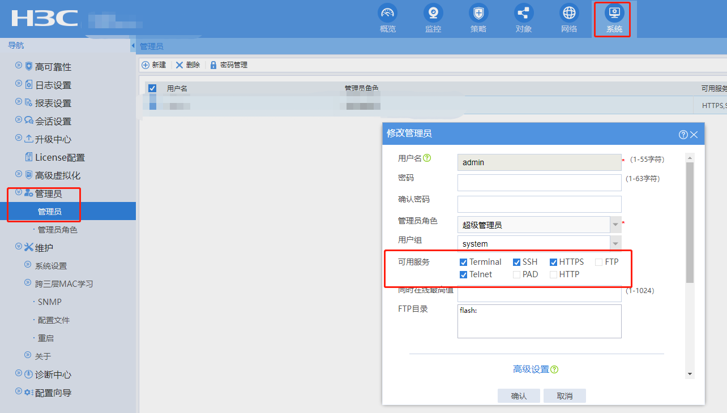Expand the 关于 tree node arrow
This screenshot has height=413, width=727.
pyautogui.click(x=28, y=355)
